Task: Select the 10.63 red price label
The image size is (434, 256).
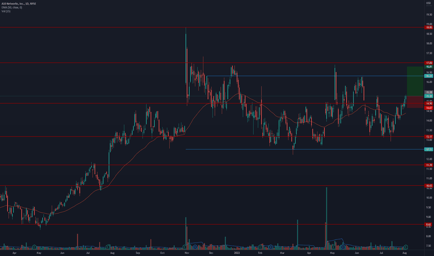Action: 429,186
